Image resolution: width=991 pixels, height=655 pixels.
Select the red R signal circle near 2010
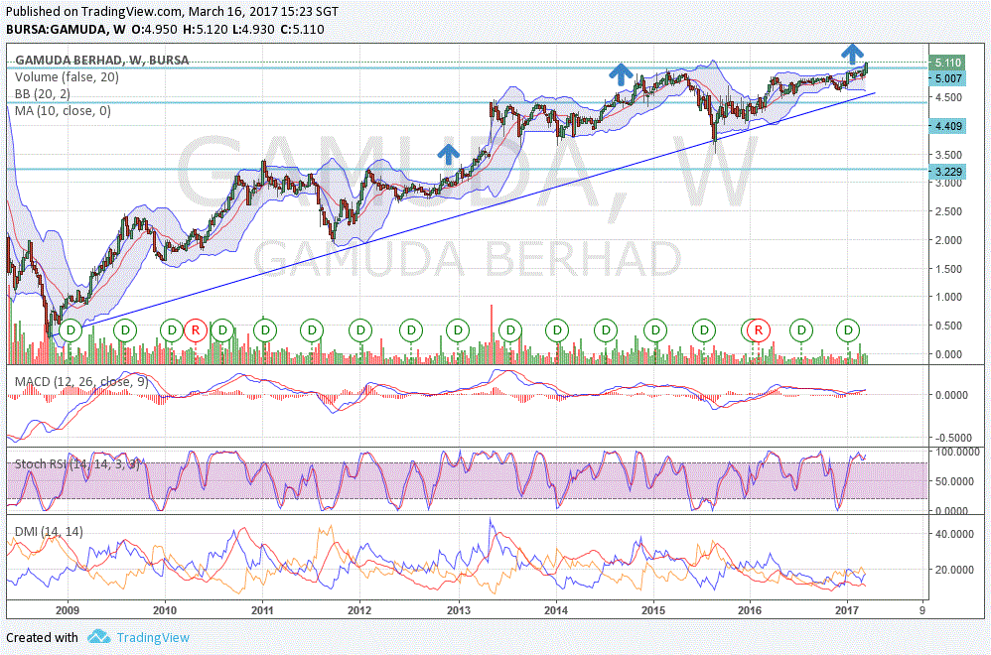tap(197, 329)
